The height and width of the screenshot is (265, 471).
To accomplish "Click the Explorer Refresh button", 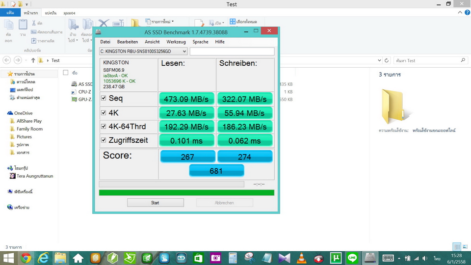I will pos(387,60).
